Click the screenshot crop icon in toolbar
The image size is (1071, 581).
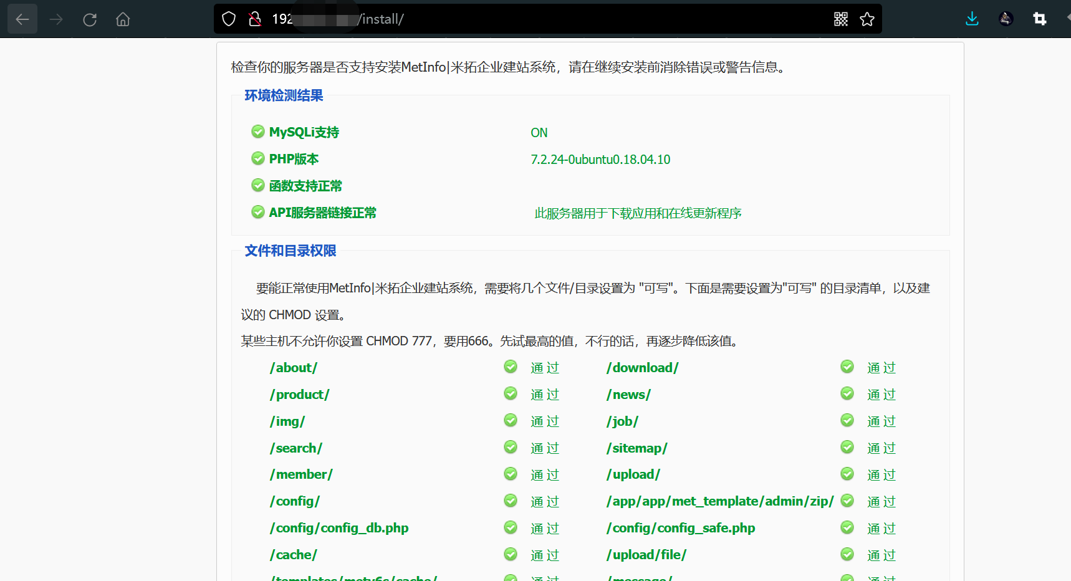[x=1039, y=19]
